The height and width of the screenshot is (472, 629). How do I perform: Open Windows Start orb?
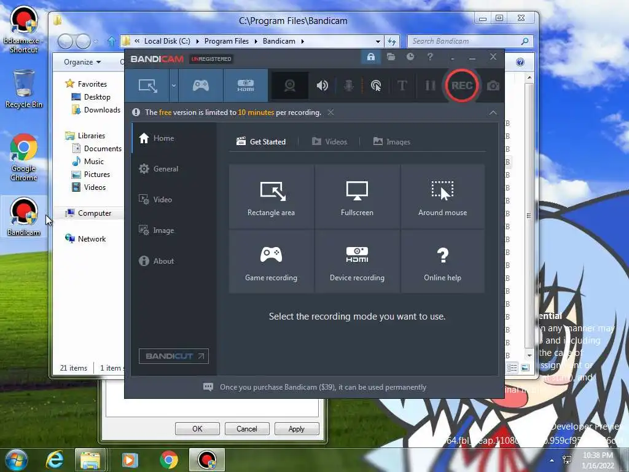[x=17, y=460]
